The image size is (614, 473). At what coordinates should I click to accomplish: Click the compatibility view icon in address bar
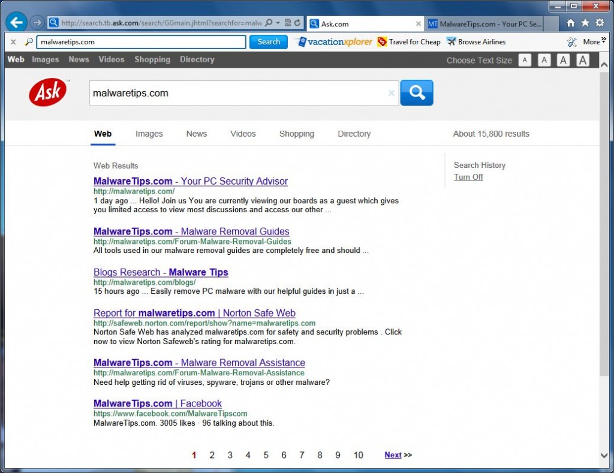pos(288,23)
